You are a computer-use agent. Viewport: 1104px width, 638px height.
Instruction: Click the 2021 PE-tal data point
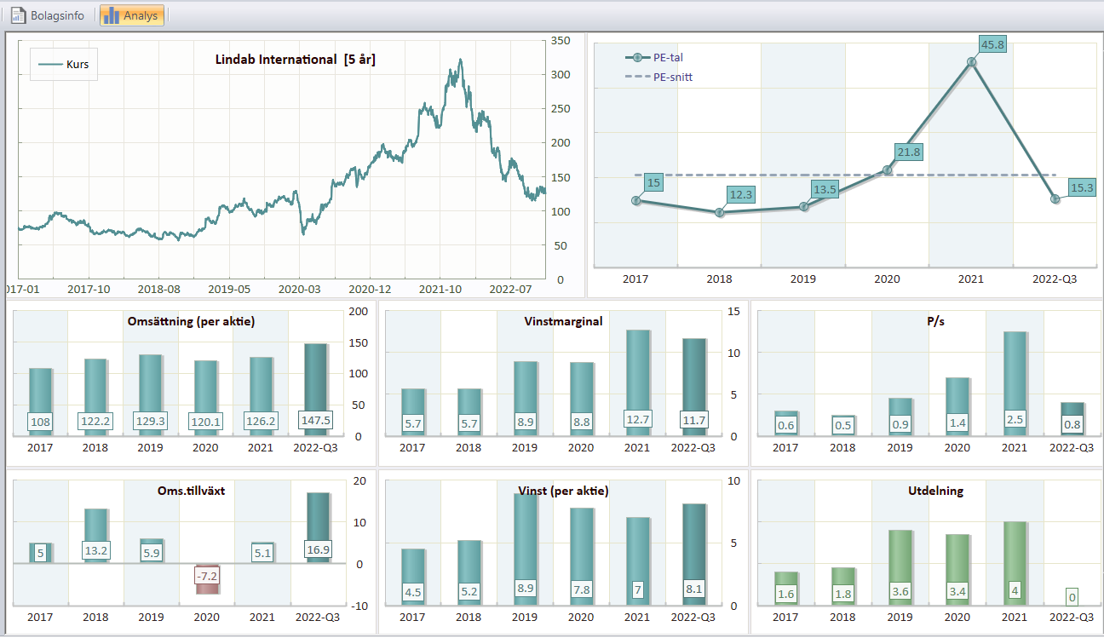click(x=971, y=62)
